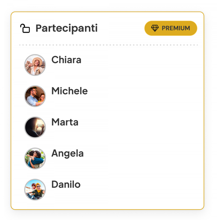Click the diamond icon in the Premium badge

pos(155,28)
